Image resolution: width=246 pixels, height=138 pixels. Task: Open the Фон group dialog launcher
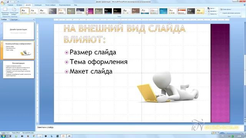pos(241,16)
